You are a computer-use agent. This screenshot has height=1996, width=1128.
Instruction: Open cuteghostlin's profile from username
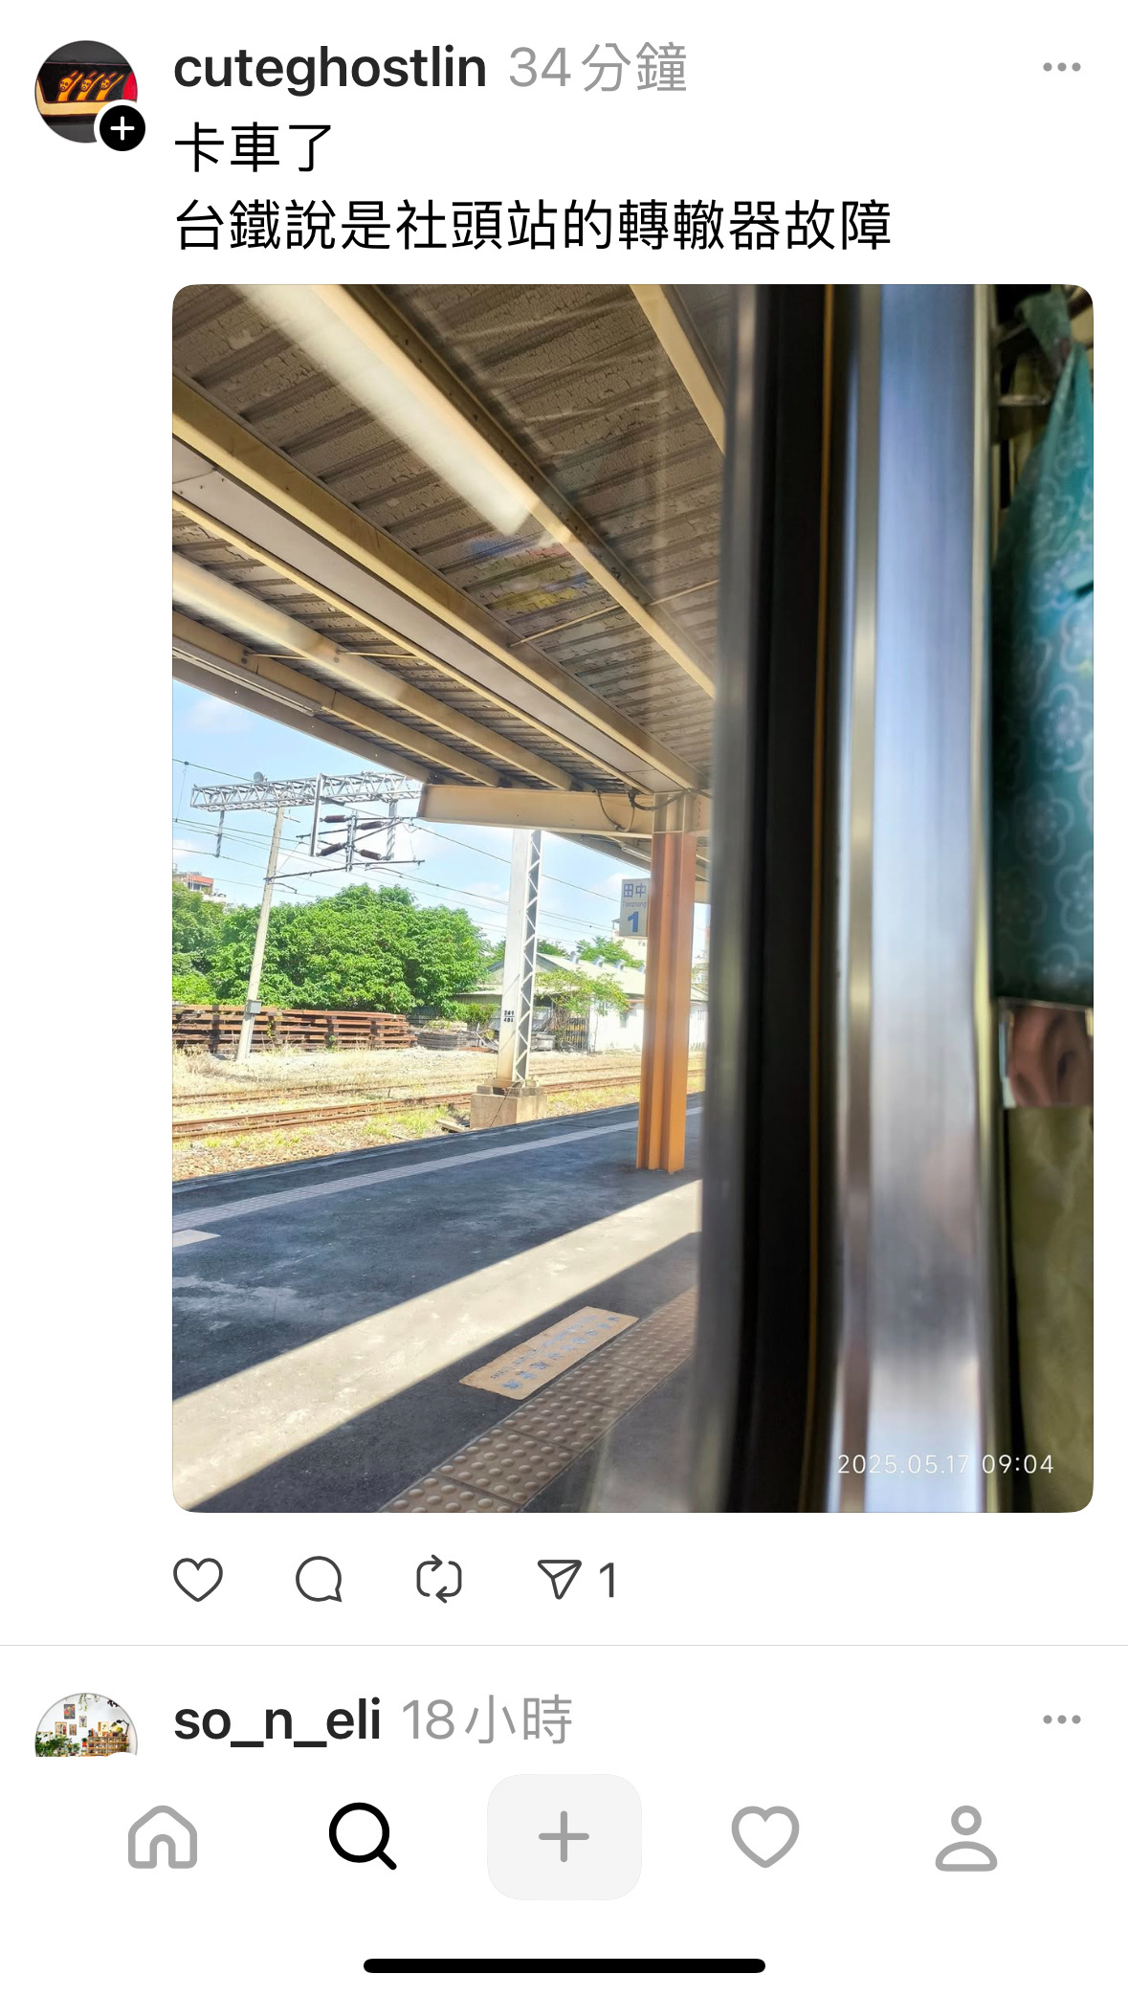(x=330, y=68)
